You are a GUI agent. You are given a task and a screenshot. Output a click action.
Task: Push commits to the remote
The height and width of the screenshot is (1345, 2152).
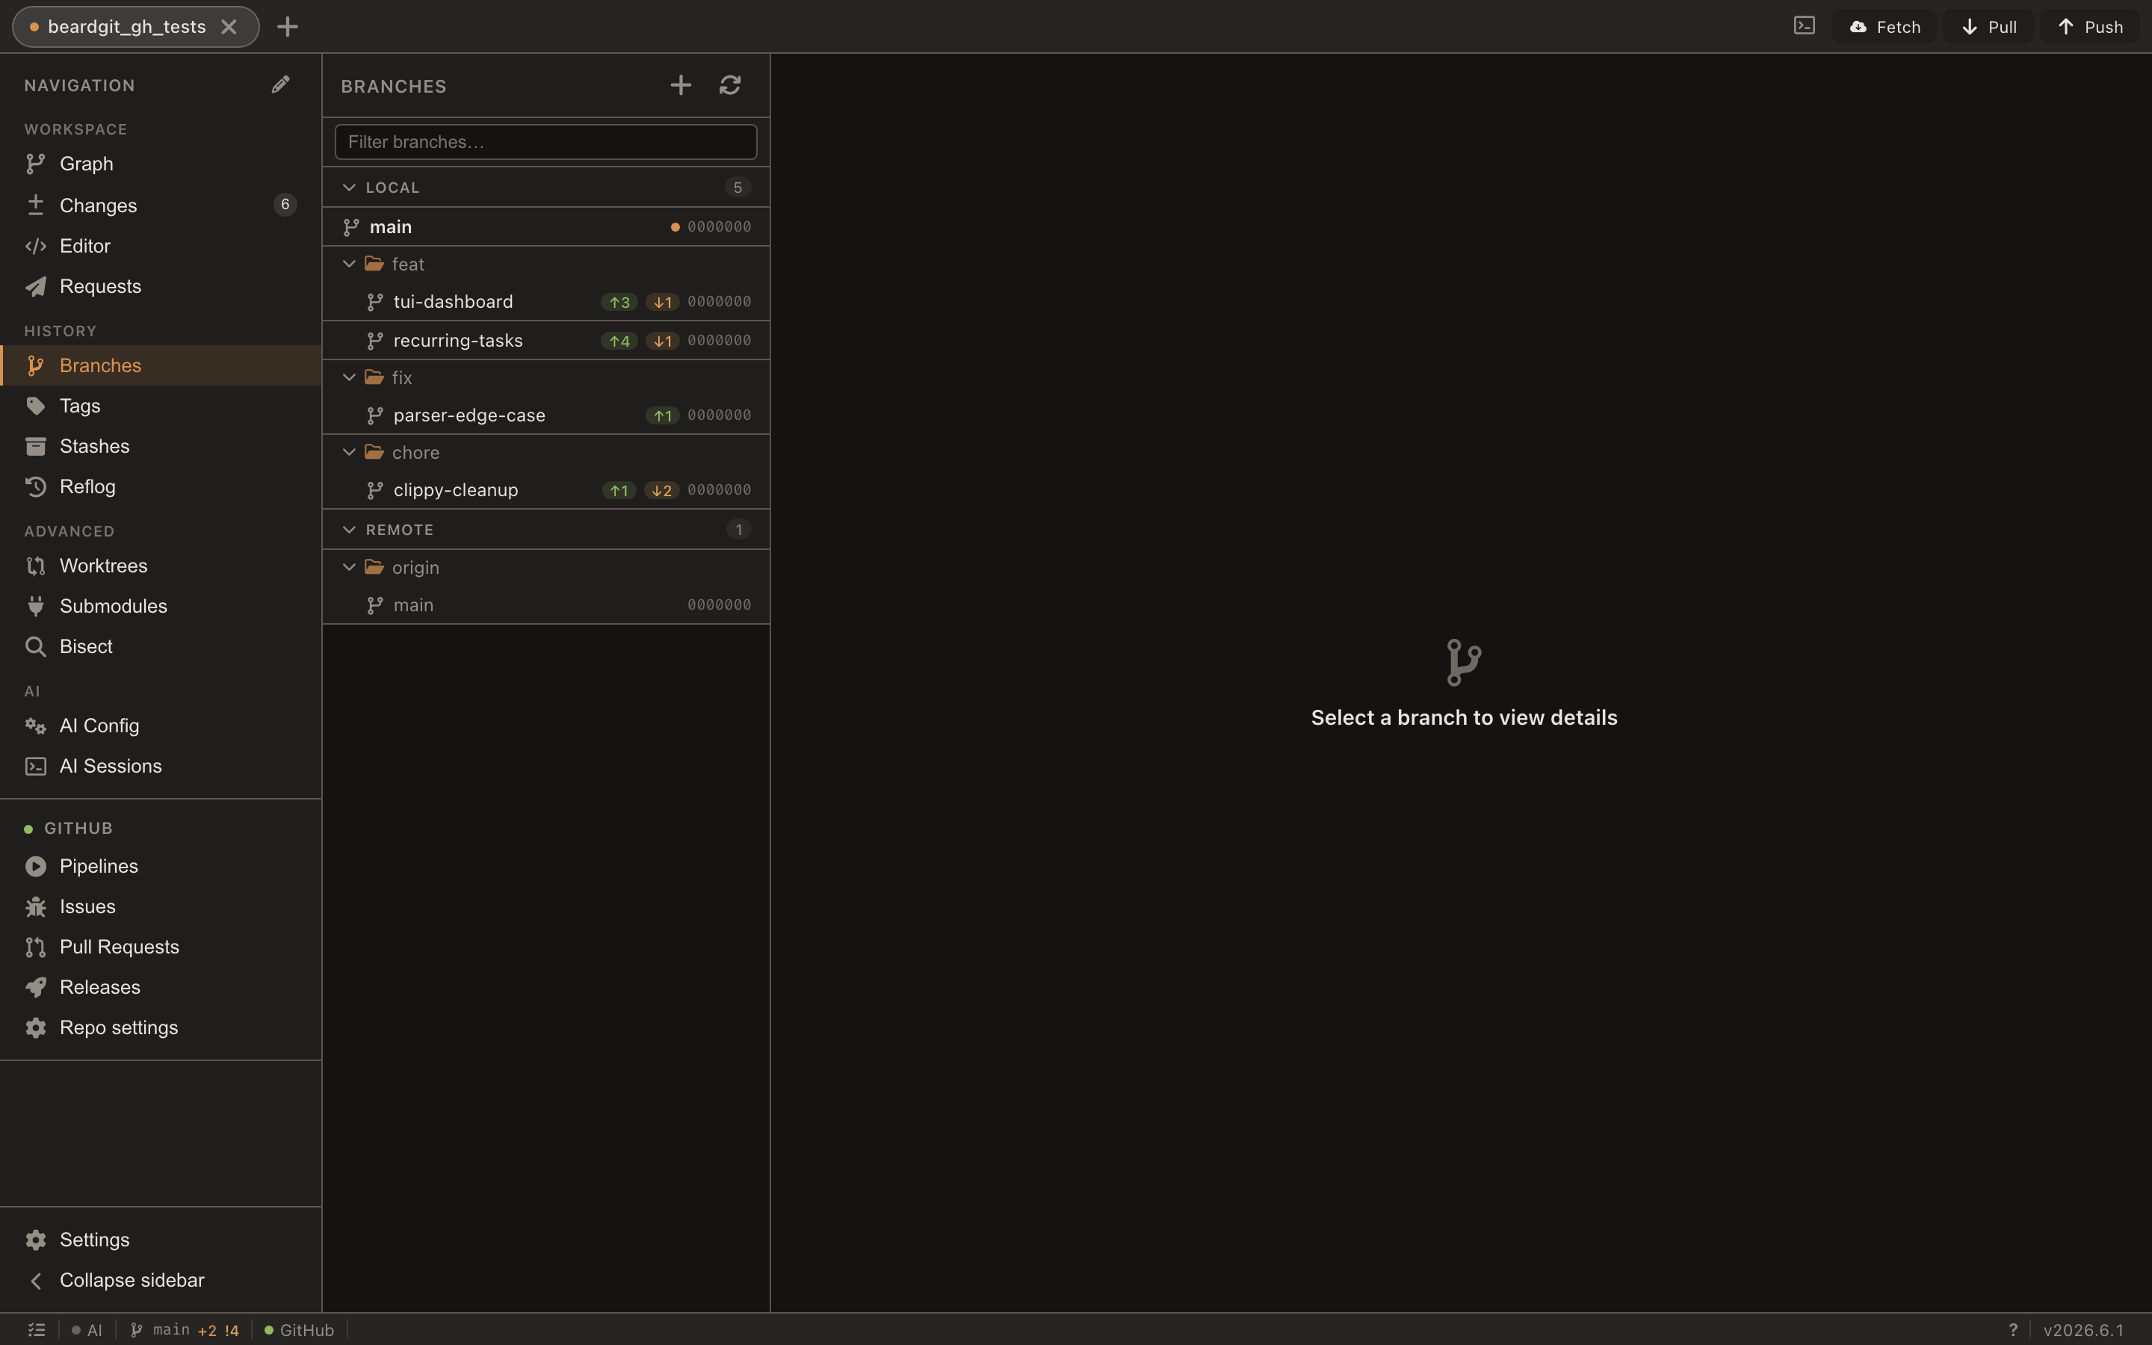[x=2090, y=27]
